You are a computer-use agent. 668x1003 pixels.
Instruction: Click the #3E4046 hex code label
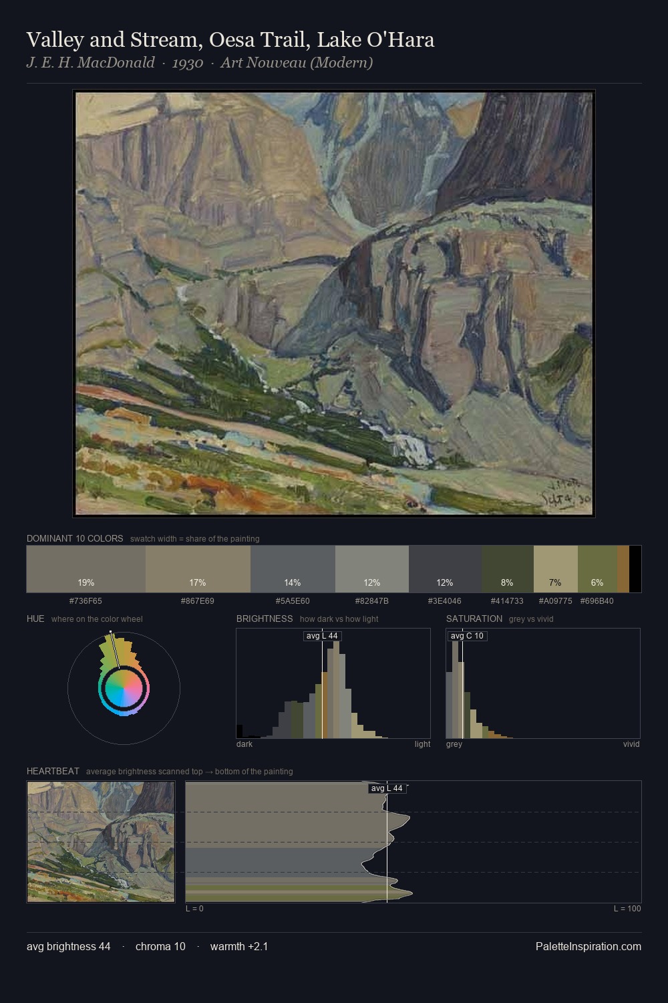[x=445, y=601]
